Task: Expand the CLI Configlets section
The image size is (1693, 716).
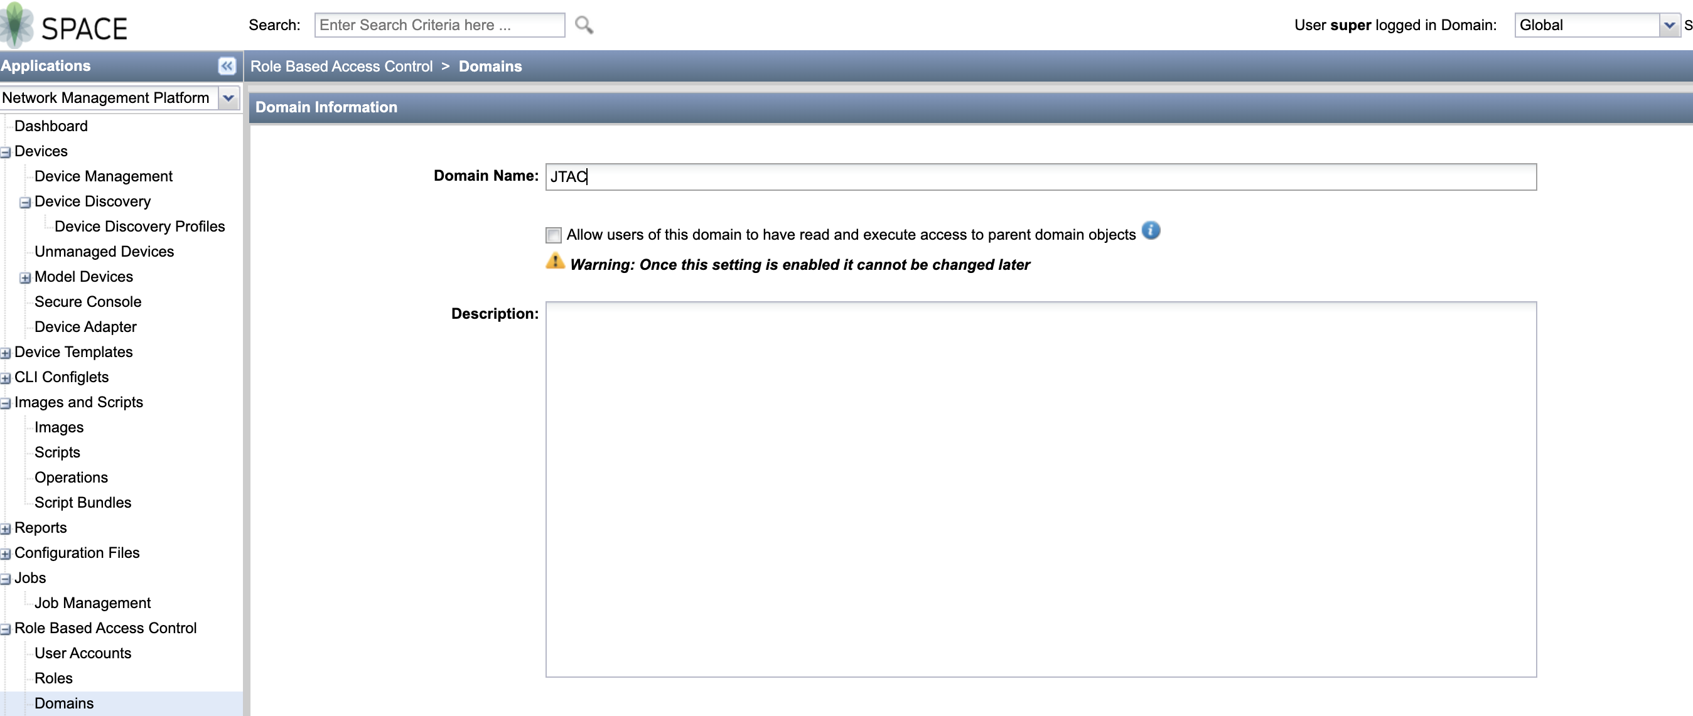Action: click(6, 378)
